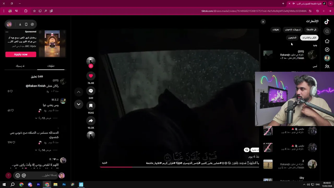Select the 'تعليقات' notifications filter
334x188 pixels.
tap(276, 30)
